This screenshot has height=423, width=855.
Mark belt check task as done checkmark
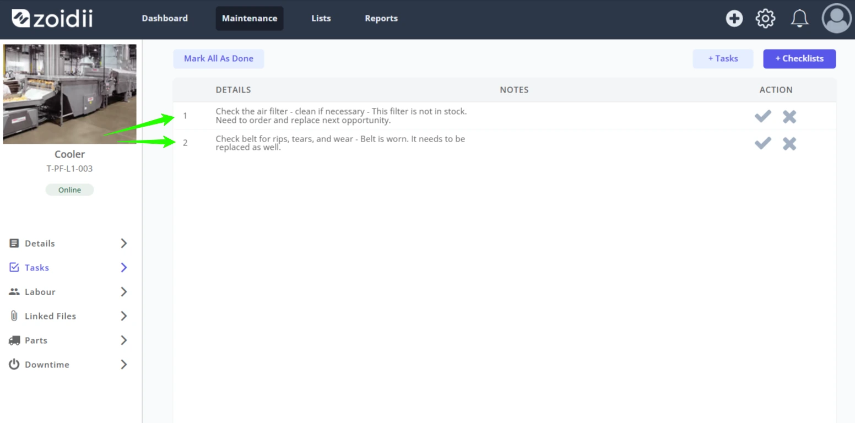tap(762, 143)
